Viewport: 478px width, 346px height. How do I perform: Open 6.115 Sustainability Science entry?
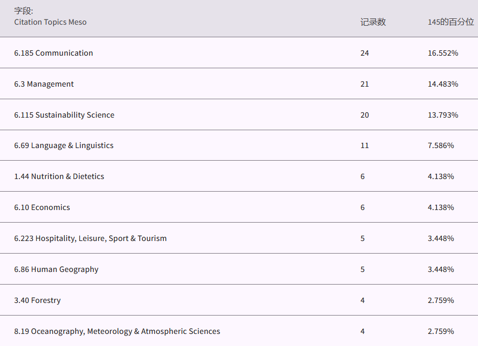pyautogui.click(x=64, y=115)
